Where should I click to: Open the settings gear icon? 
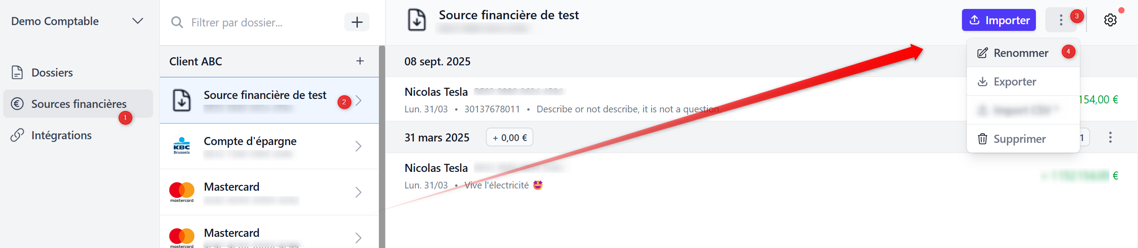pyautogui.click(x=1110, y=21)
